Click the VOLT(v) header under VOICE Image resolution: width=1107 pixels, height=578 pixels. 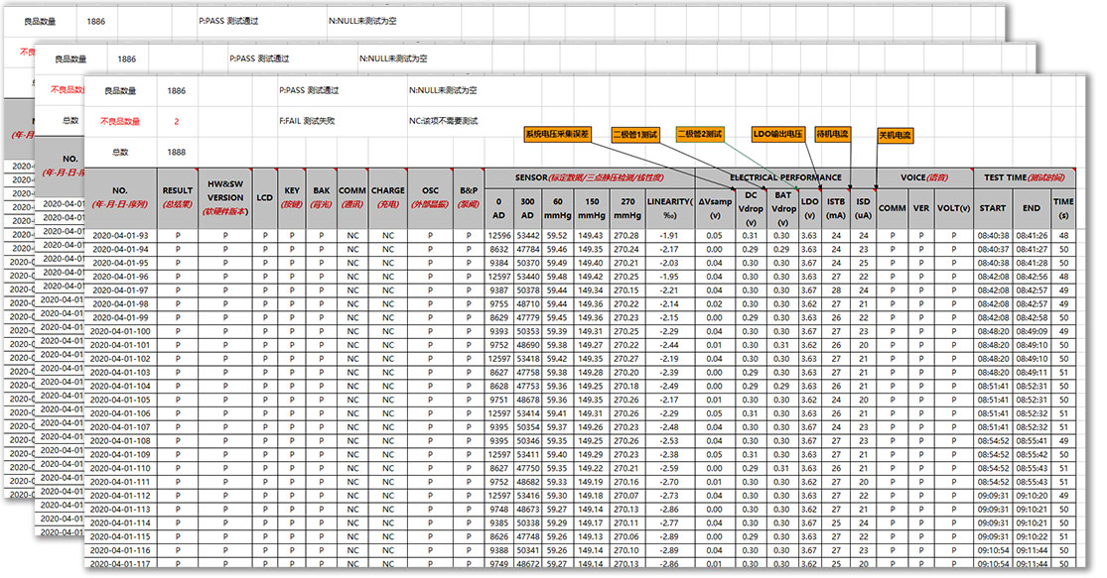[953, 208]
